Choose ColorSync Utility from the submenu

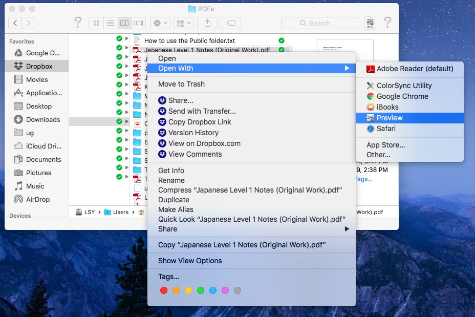[x=404, y=86]
